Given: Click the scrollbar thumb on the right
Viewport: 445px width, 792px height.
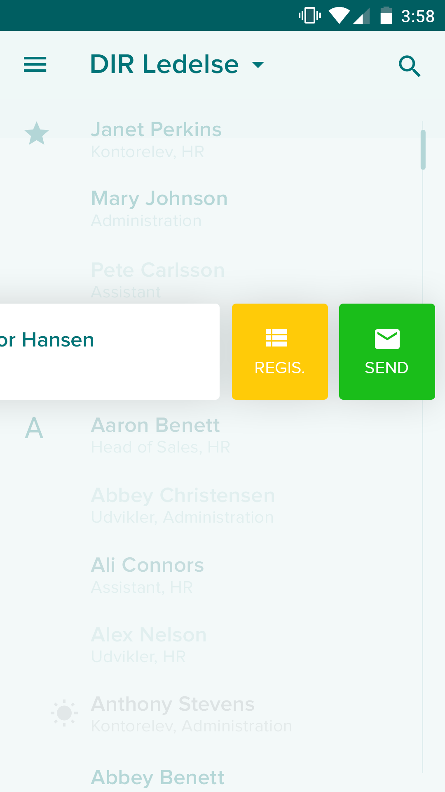Looking at the screenshot, I should coord(423,149).
